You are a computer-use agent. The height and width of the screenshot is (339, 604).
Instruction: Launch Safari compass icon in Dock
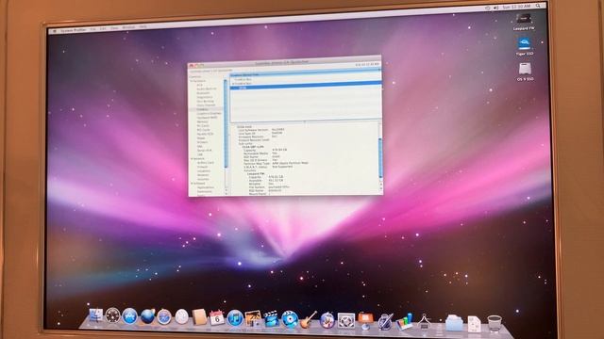[164, 316]
